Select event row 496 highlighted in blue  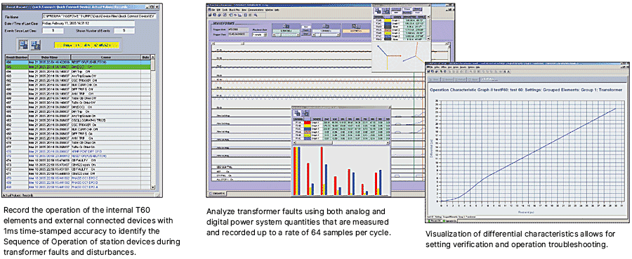click(78, 62)
